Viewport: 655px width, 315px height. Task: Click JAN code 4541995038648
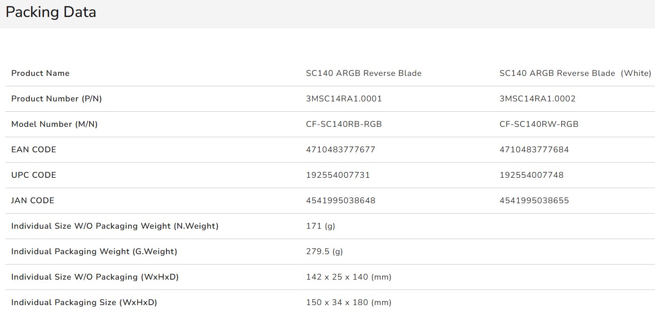(340, 200)
